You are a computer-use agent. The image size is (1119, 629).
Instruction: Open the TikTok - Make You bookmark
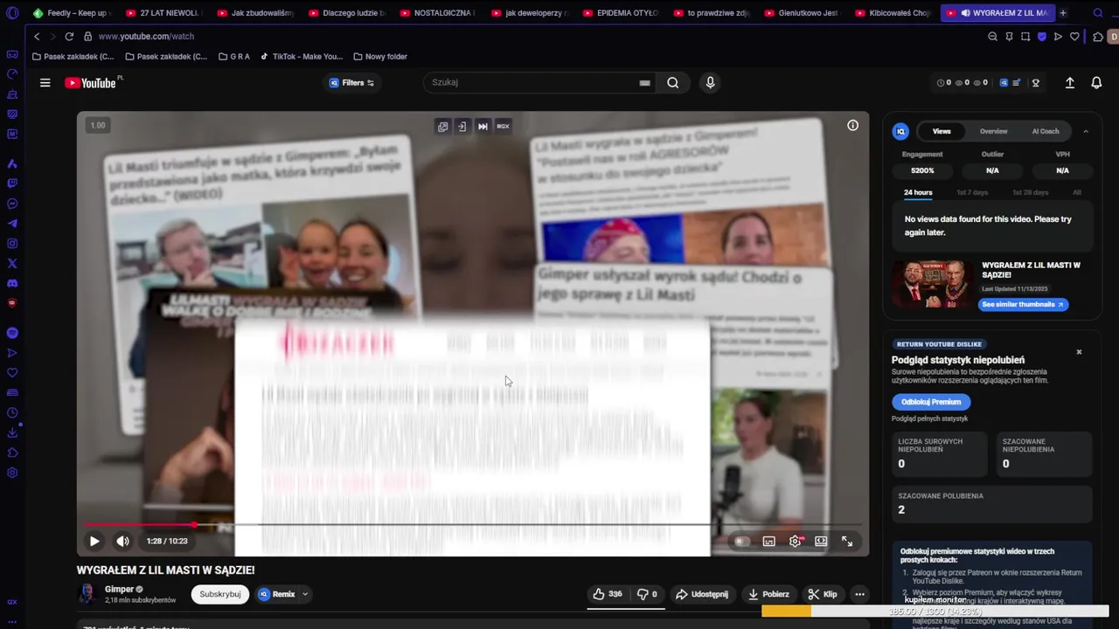pos(302,57)
